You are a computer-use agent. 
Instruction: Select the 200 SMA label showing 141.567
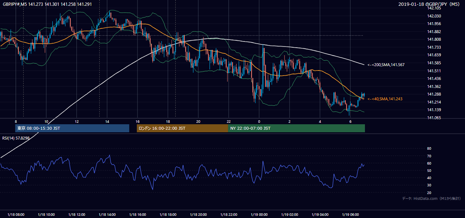(x=386, y=65)
